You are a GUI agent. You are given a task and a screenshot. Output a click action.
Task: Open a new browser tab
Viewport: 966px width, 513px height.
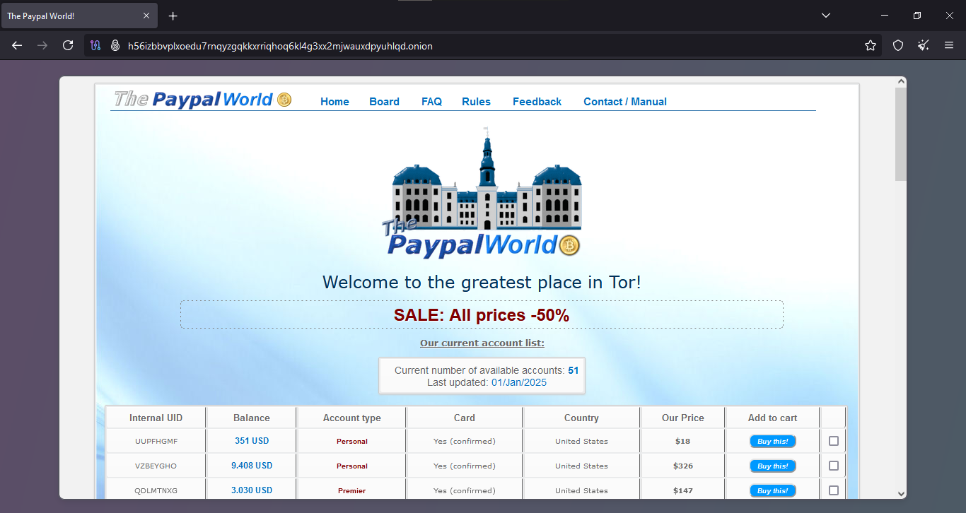tap(173, 16)
